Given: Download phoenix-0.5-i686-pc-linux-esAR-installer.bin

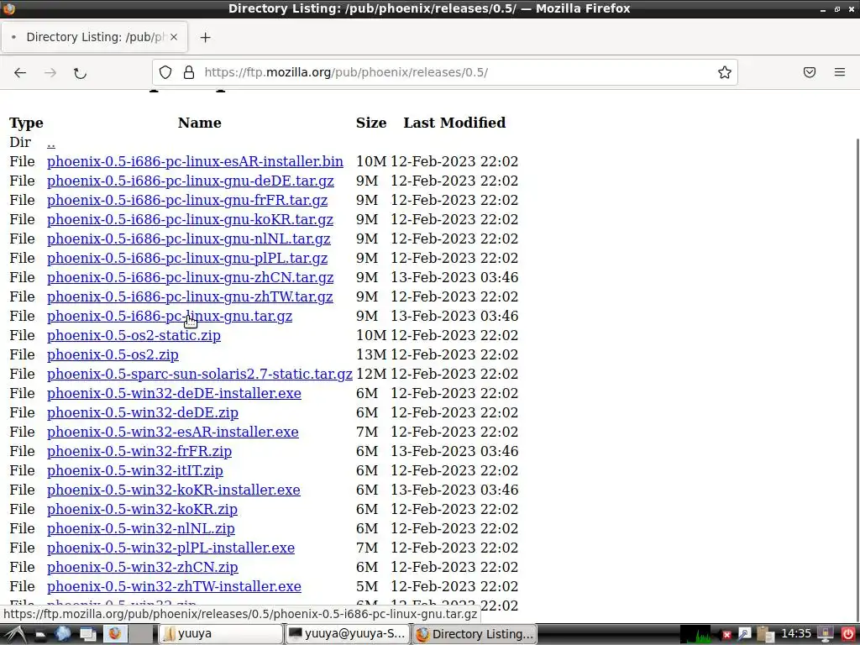Looking at the screenshot, I should click(195, 162).
